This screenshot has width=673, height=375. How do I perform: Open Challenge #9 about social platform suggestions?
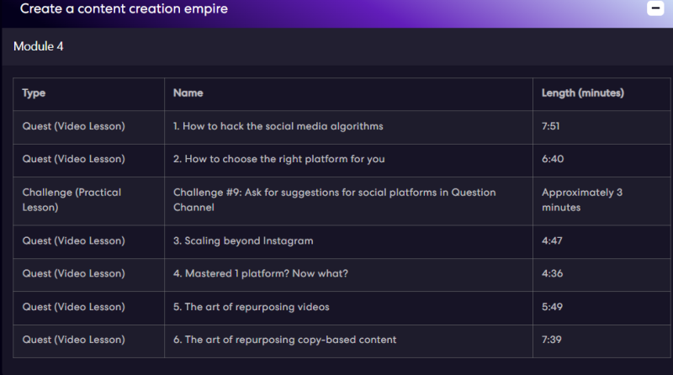(334, 200)
